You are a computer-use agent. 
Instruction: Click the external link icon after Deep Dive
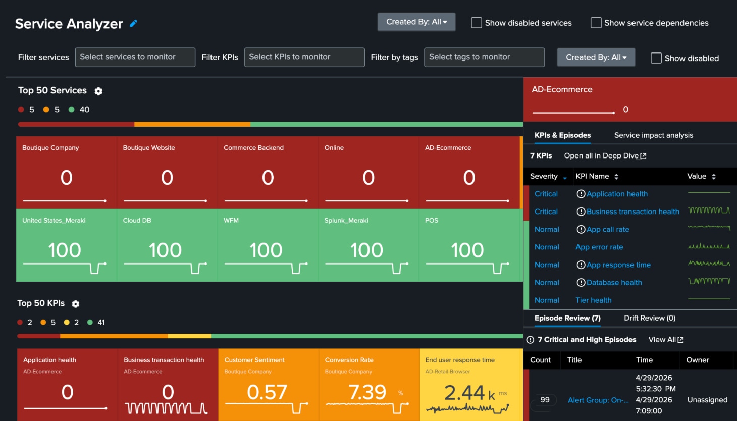[x=643, y=156]
